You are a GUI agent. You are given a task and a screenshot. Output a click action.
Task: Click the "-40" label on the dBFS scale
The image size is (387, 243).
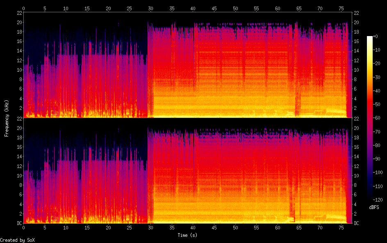(x=376, y=91)
